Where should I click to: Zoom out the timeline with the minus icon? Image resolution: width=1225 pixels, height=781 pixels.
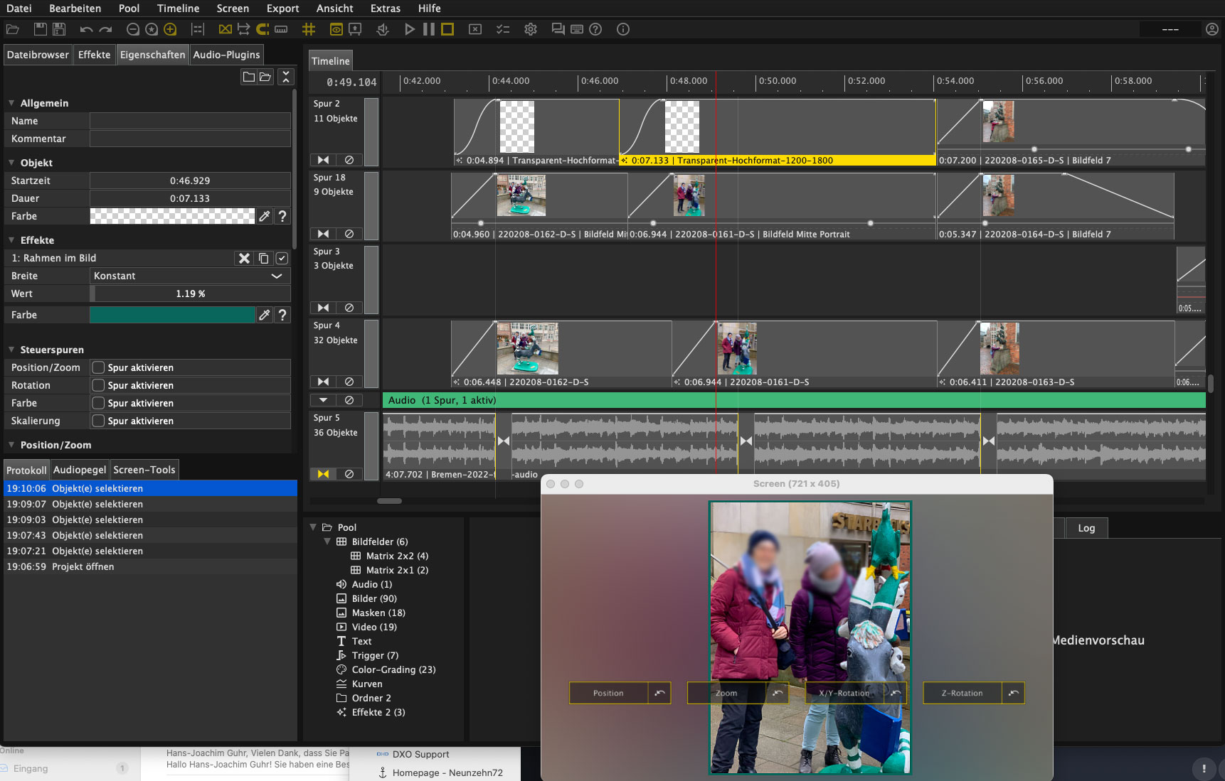(x=133, y=29)
